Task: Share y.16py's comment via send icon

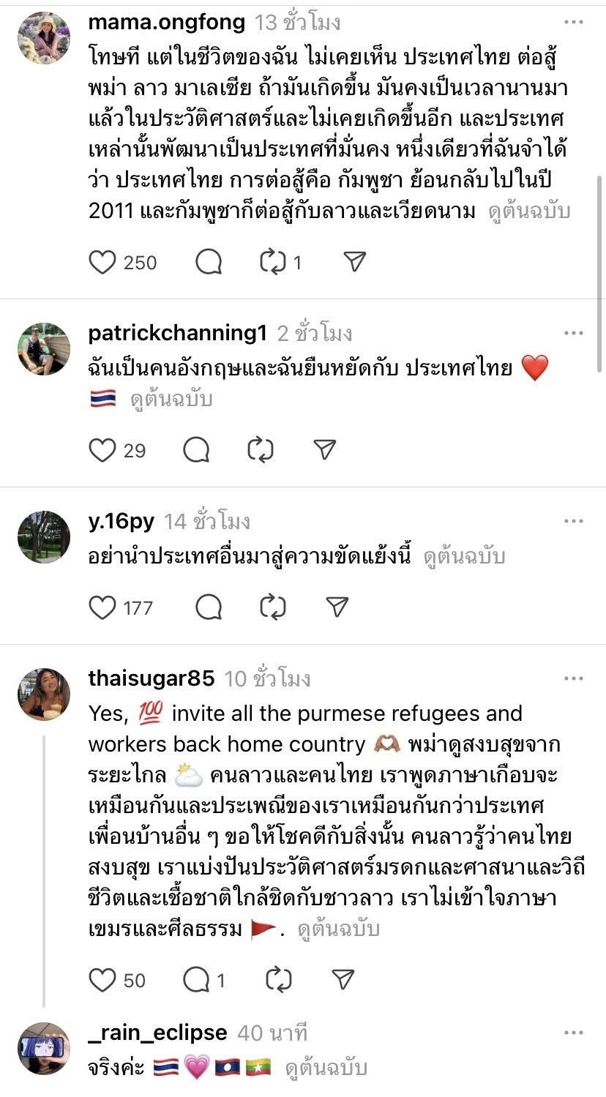Action: point(336,607)
